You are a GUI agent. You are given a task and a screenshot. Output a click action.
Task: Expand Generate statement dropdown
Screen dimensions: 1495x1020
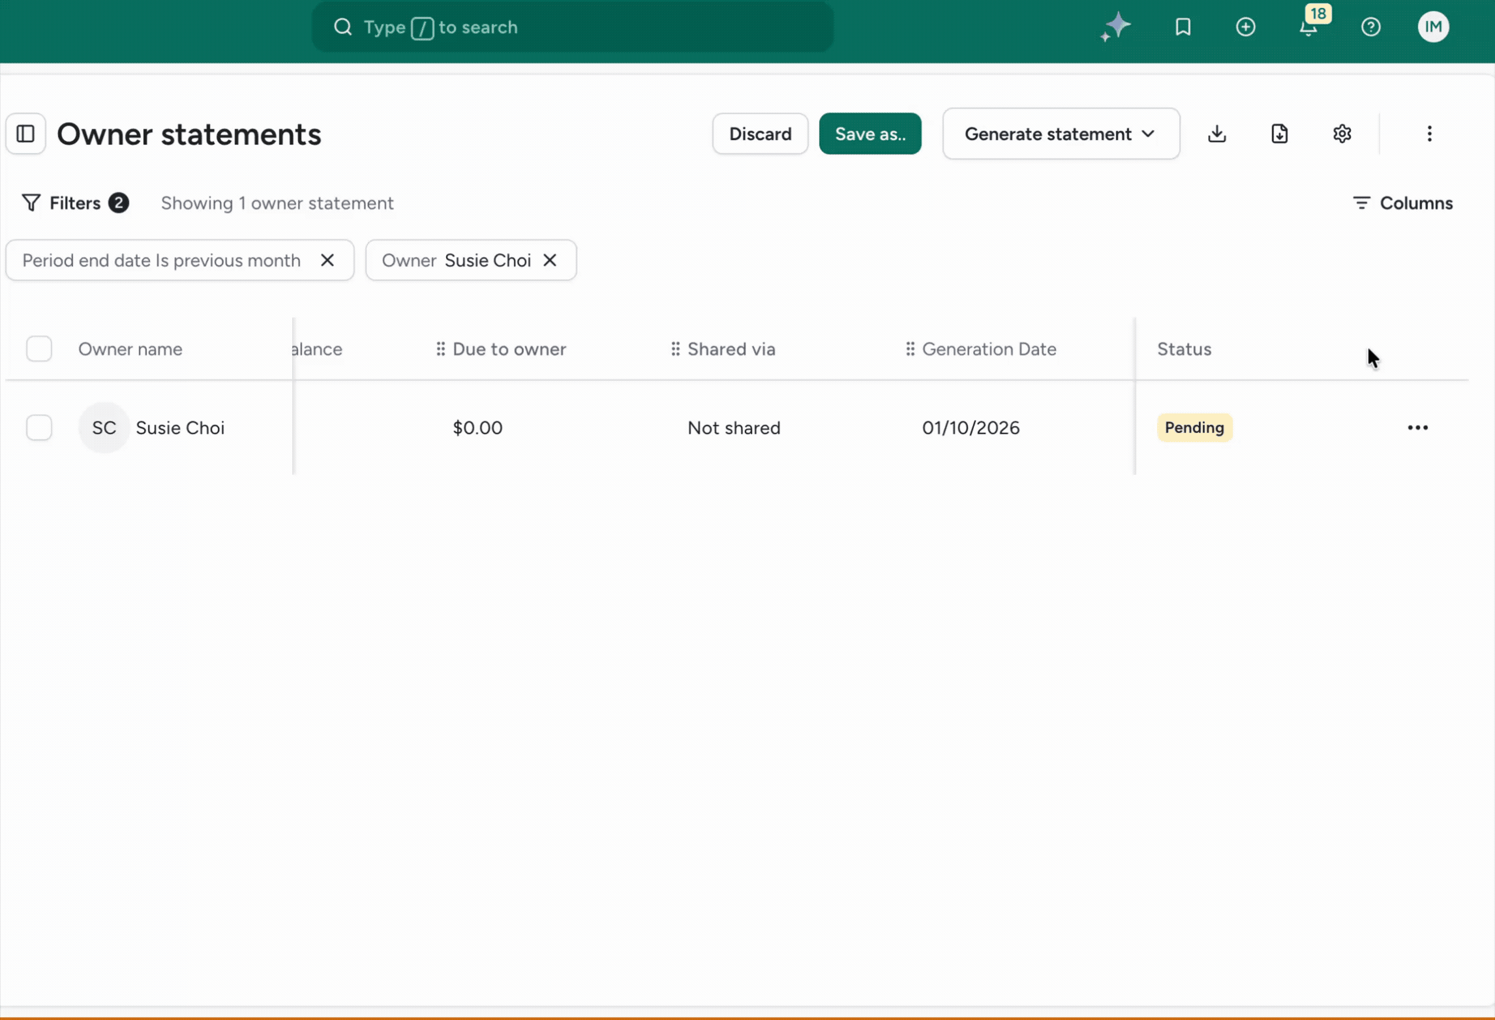pos(1061,134)
